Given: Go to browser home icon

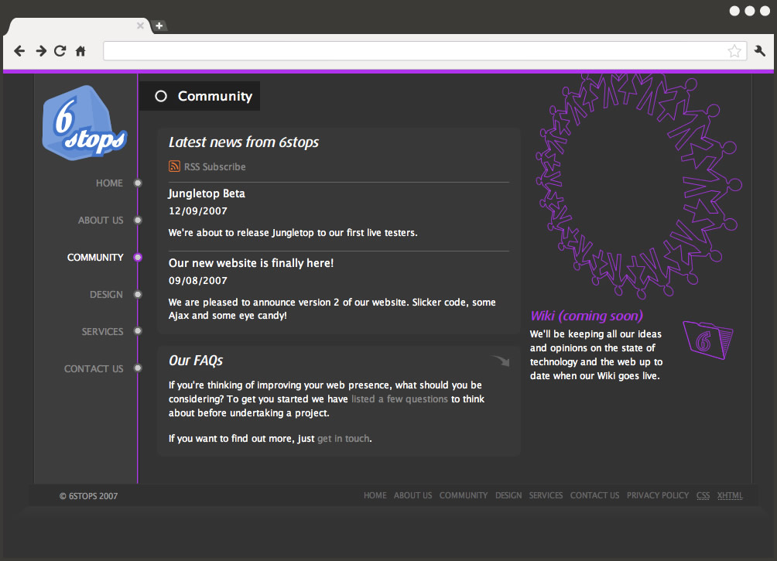Looking at the screenshot, I should point(80,51).
